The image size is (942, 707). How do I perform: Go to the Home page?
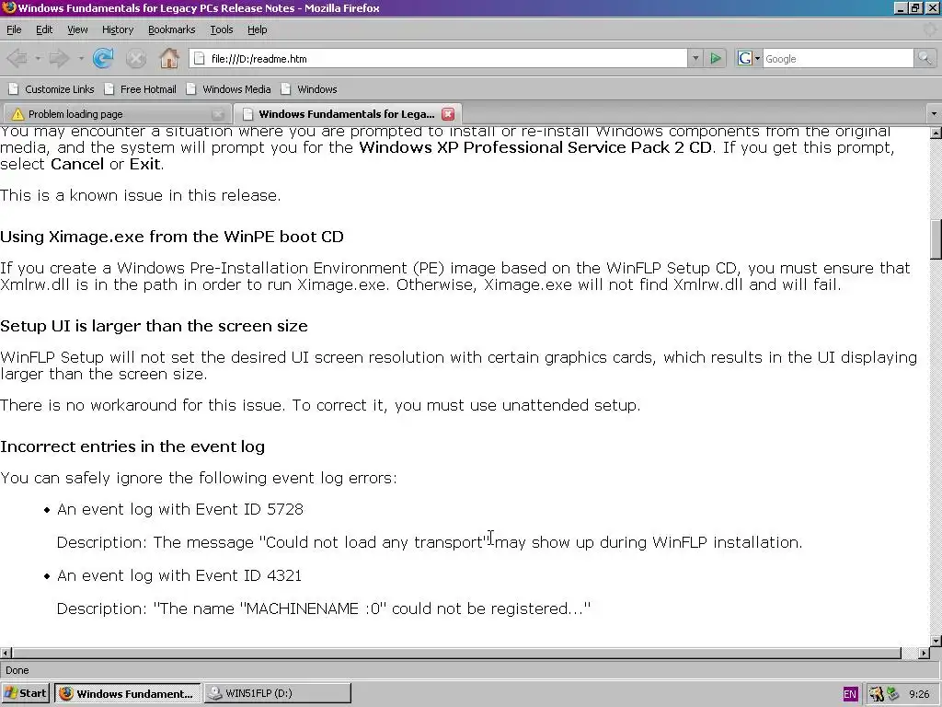point(169,58)
